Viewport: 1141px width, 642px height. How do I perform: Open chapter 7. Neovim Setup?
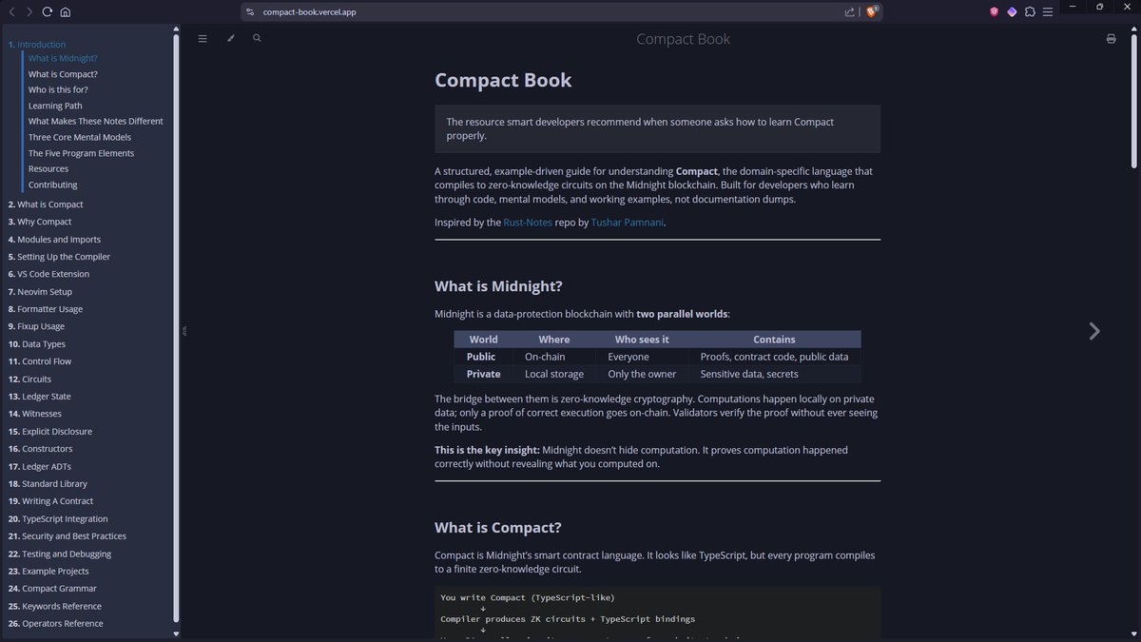coord(40,292)
